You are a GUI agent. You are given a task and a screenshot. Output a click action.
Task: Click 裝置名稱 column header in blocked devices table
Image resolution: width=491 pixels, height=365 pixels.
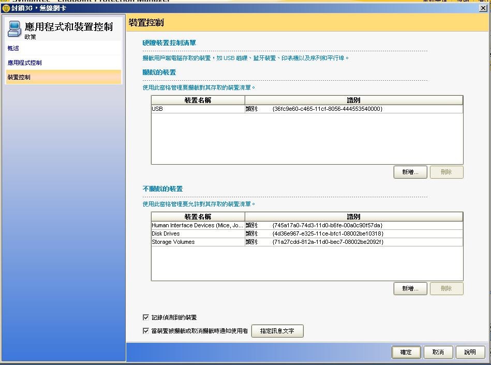tap(198, 100)
